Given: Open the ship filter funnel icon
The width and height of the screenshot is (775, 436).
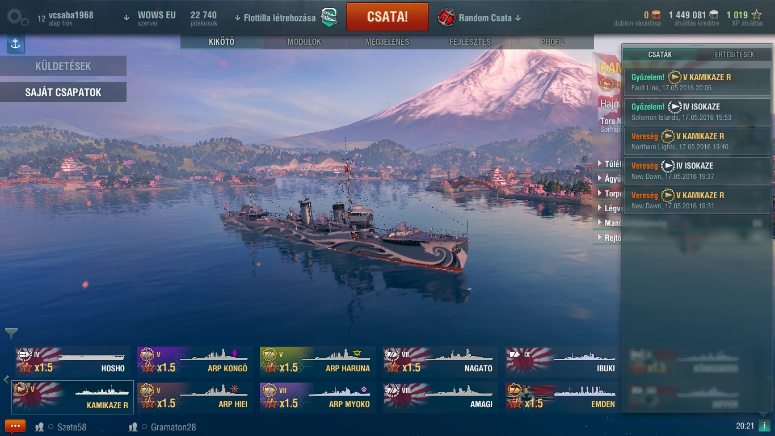Looking at the screenshot, I should [11, 333].
